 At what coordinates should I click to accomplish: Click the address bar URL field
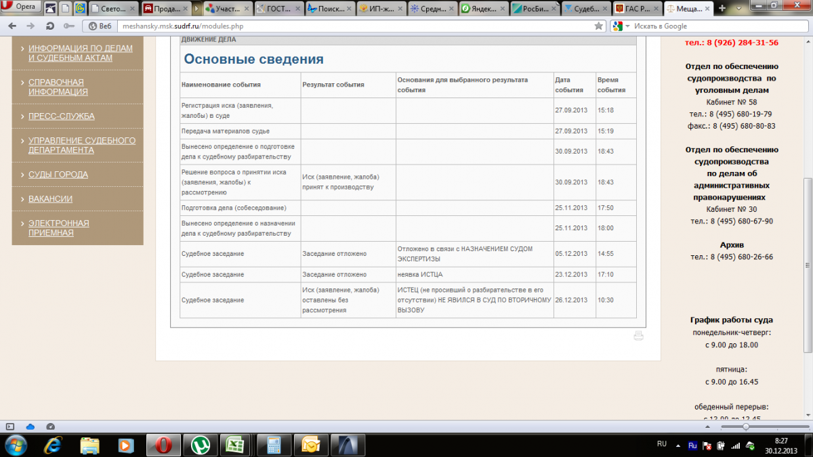click(339, 26)
